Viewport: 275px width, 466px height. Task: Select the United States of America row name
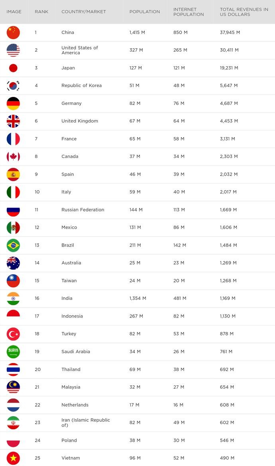[x=80, y=50]
